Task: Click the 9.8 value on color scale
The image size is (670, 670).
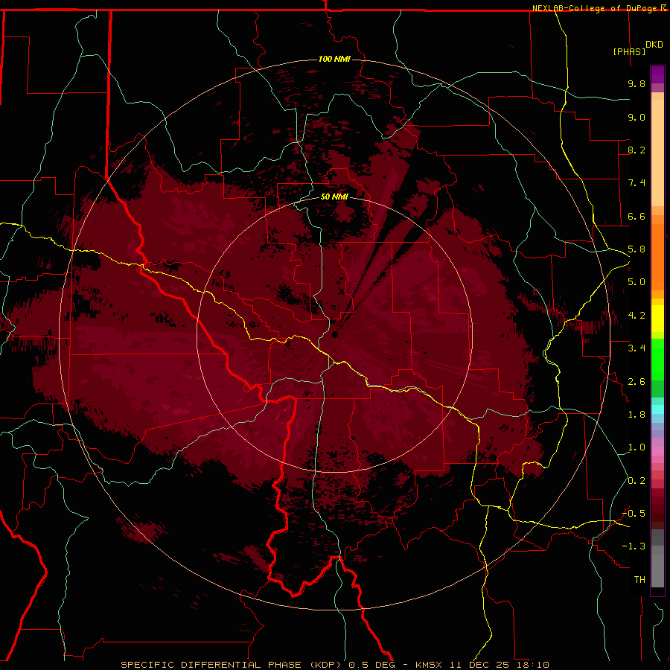Action: (x=636, y=83)
